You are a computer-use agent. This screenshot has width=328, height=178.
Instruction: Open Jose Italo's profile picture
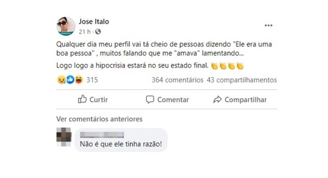(66, 26)
